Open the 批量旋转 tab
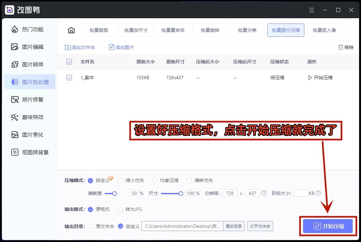361x242 pixels. [x=210, y=30]
